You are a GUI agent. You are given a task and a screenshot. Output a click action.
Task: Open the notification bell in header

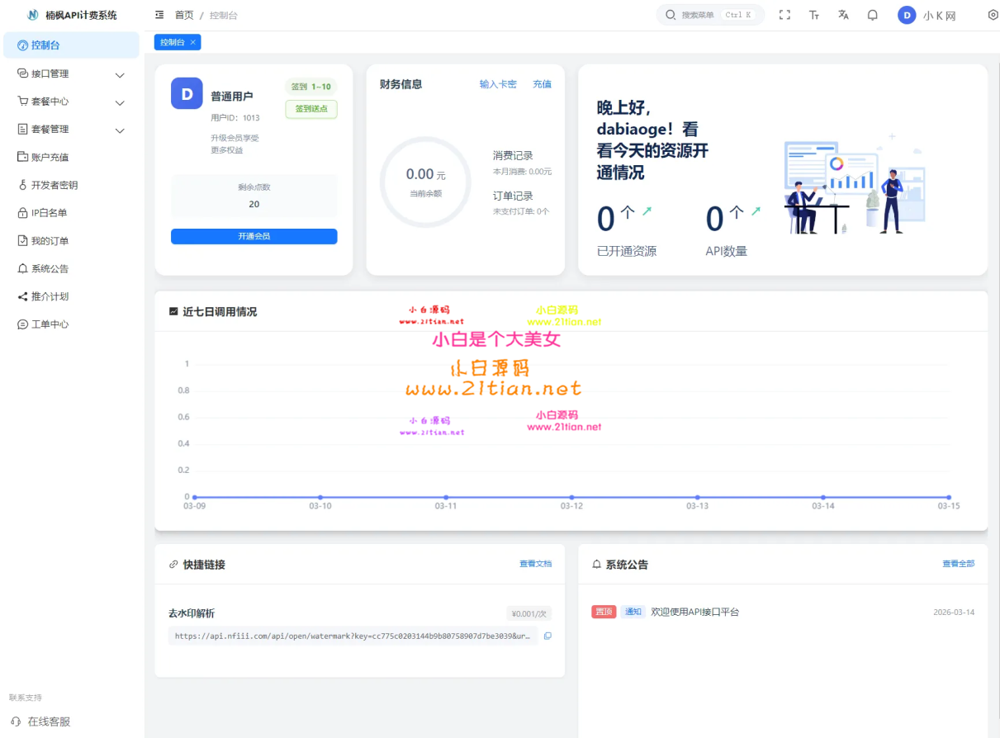point(872,15)
